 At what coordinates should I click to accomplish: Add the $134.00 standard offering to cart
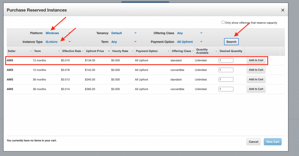click(x=256, y=60)
